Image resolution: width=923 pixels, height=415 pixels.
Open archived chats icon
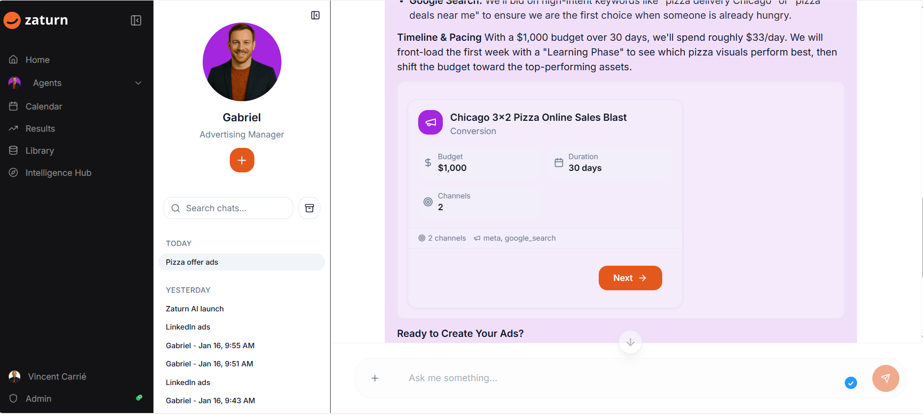coord(309,208)
